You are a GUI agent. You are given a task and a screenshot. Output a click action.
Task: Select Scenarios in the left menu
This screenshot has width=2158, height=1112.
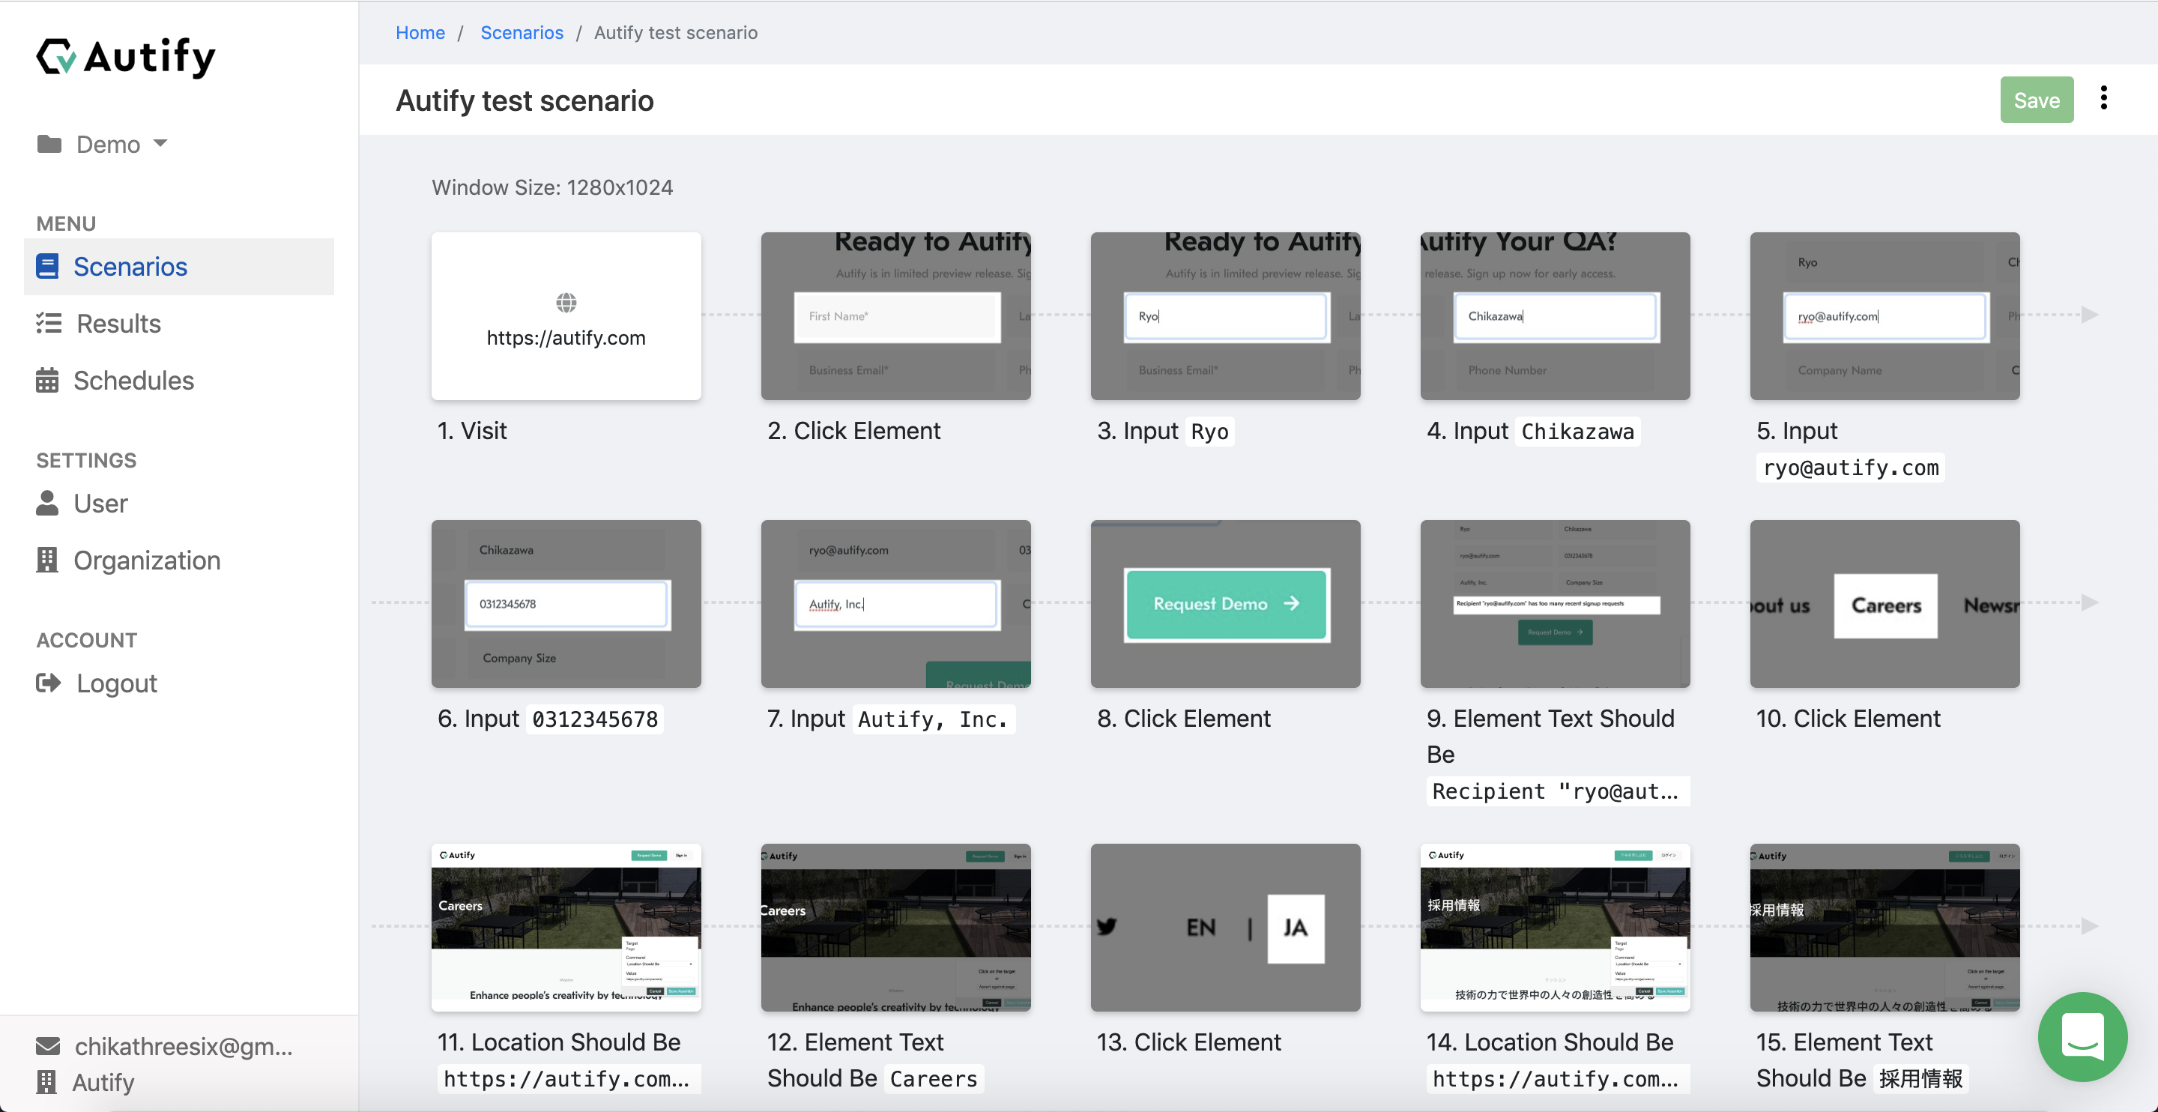click(130, 266)
